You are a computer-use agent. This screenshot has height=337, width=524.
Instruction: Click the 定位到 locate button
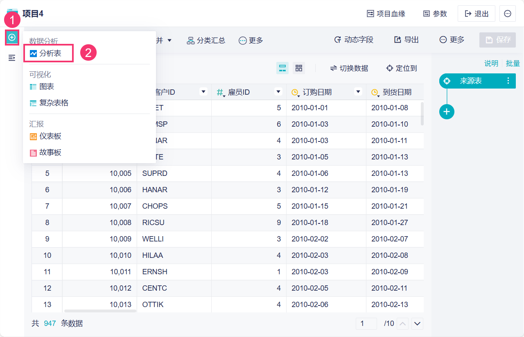(401, 68)
